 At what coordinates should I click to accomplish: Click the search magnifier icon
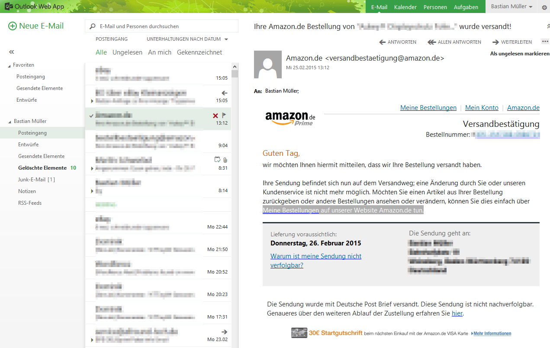click(x=92, y=26)
